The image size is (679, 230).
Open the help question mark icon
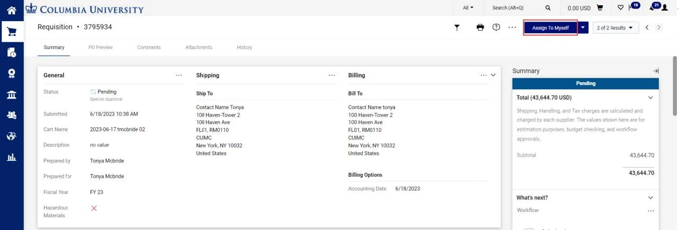pos(496,27)
